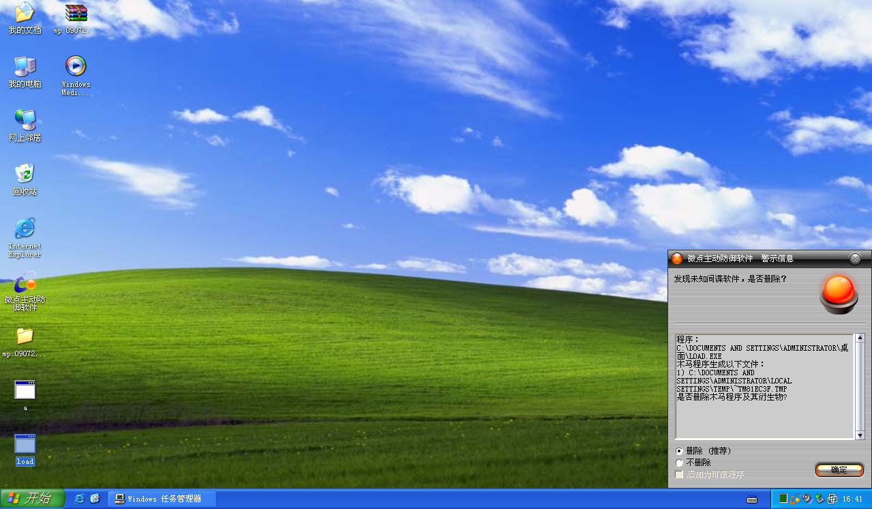Click the keyboard language bar icon in taskbar
Image resolution: width=872 pixels, height=509 pixels.
click(x=752, y=499)
